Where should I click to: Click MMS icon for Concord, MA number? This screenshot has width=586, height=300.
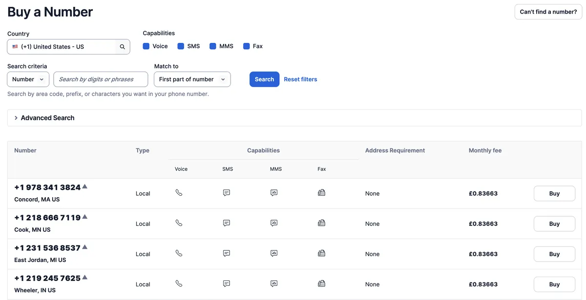[x=274, y=193]
